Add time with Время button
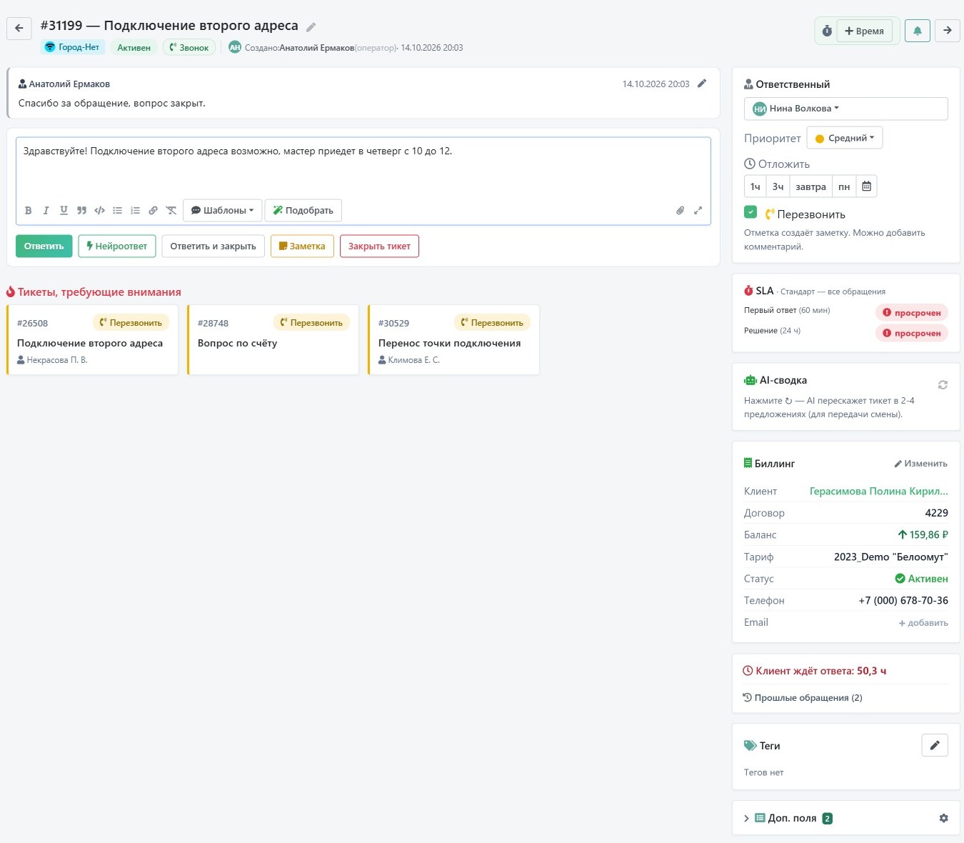Image resolution: width=964 pixels, height=843 pixels. coord(864,31)
